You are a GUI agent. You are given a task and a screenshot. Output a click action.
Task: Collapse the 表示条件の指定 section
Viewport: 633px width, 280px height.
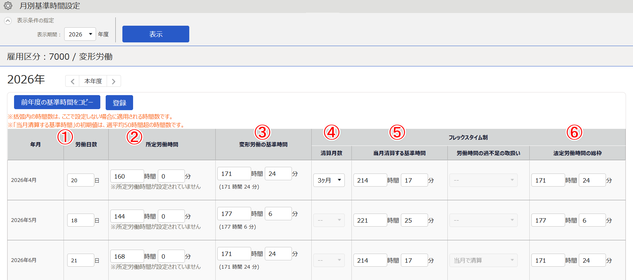tap(8, 21)
